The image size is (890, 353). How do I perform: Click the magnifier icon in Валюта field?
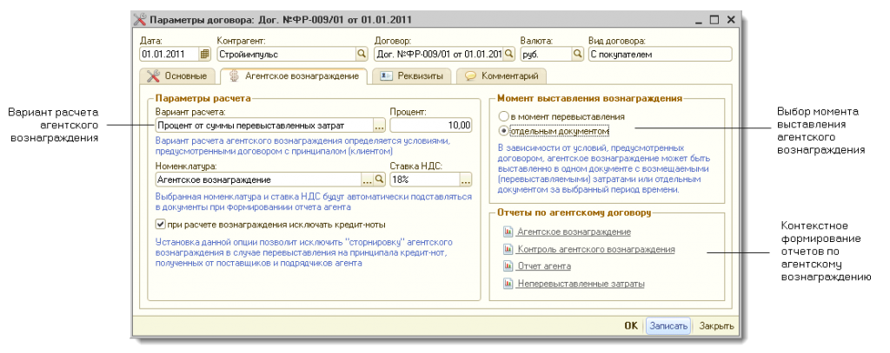[576, 54]
